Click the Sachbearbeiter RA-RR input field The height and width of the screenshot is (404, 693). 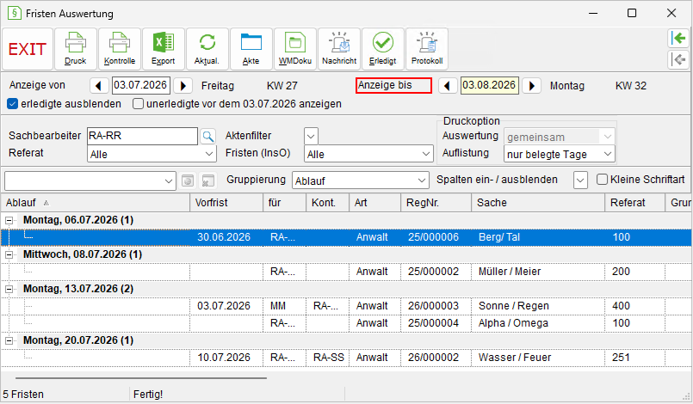click(142, 136)
